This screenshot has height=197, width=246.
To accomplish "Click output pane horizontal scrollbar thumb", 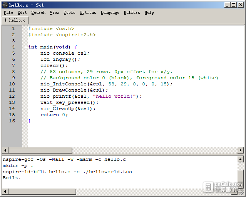I will (42, 191).
